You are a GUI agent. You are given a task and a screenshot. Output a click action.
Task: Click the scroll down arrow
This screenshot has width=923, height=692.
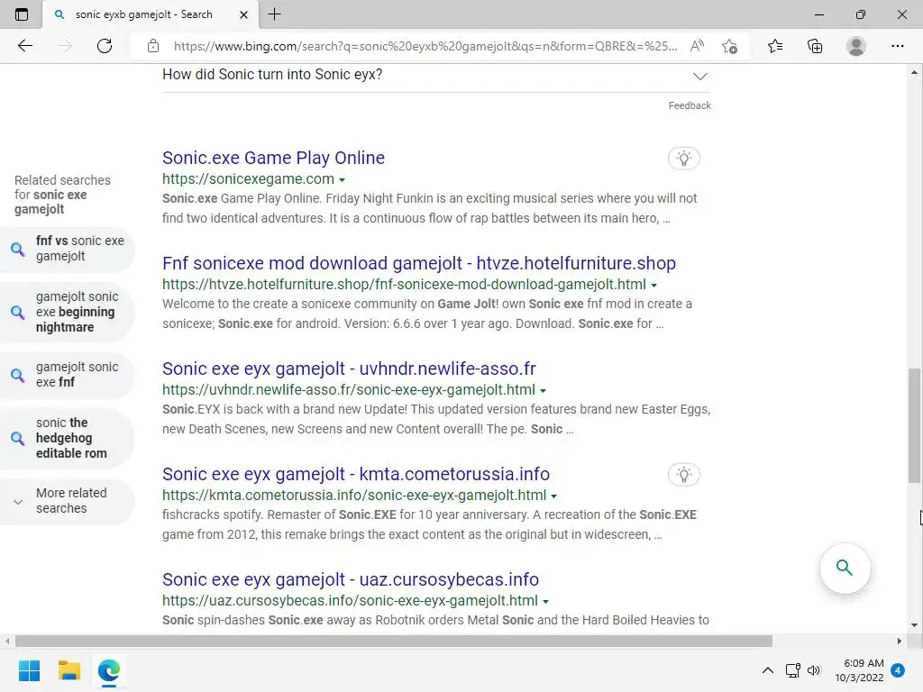point(914,625)
